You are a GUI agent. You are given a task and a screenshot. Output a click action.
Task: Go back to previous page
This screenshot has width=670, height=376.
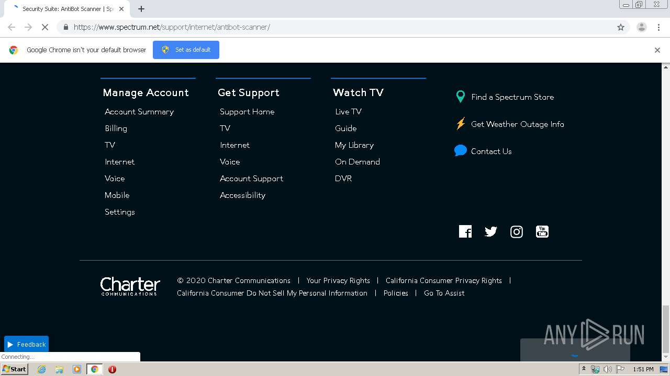[12, 27]
